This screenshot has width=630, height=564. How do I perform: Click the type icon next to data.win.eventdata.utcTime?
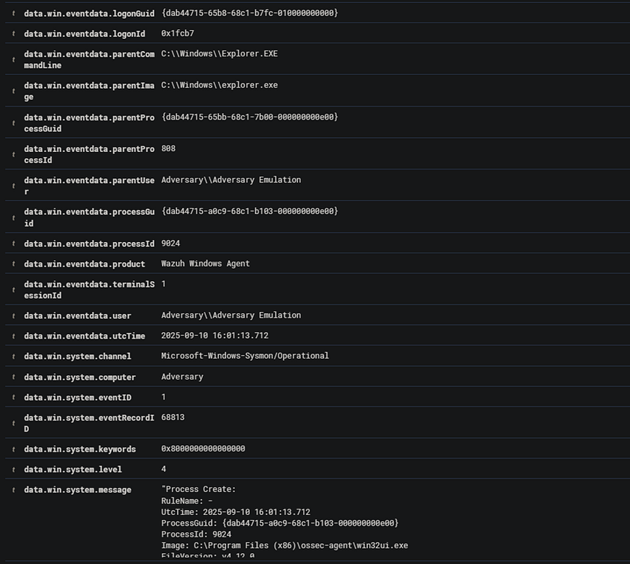pos(14,336)
